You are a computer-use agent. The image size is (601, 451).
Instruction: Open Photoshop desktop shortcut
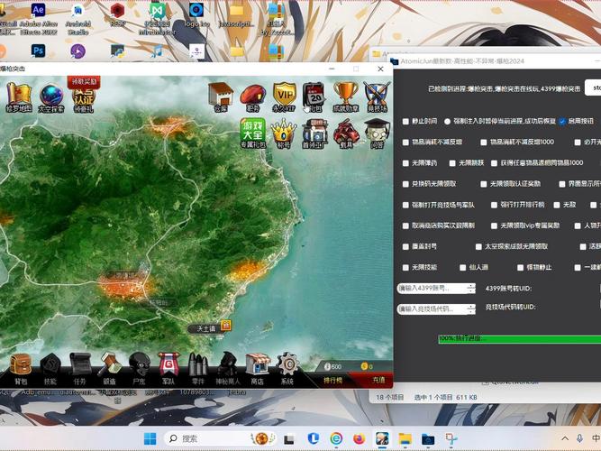[x=38, y=51]
